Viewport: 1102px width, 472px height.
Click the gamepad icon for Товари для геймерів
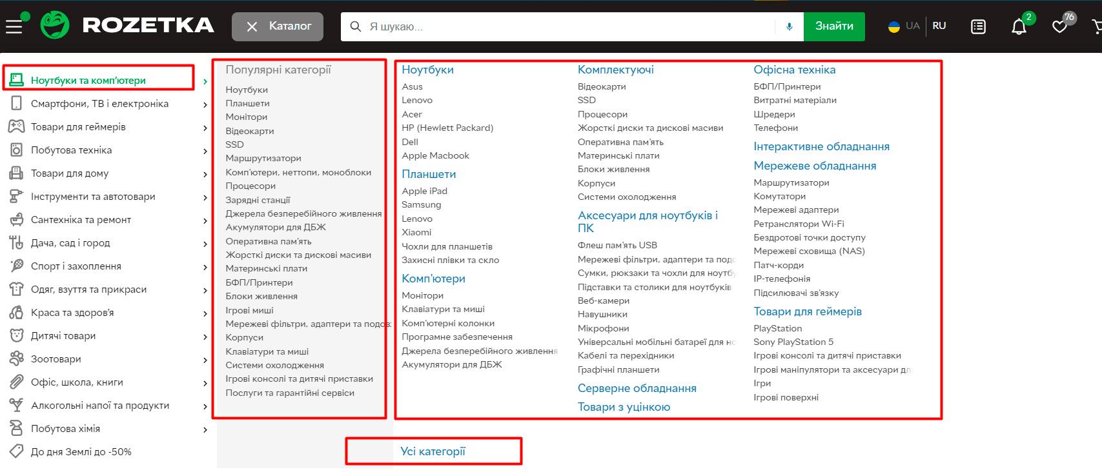[x=17, y=127]
